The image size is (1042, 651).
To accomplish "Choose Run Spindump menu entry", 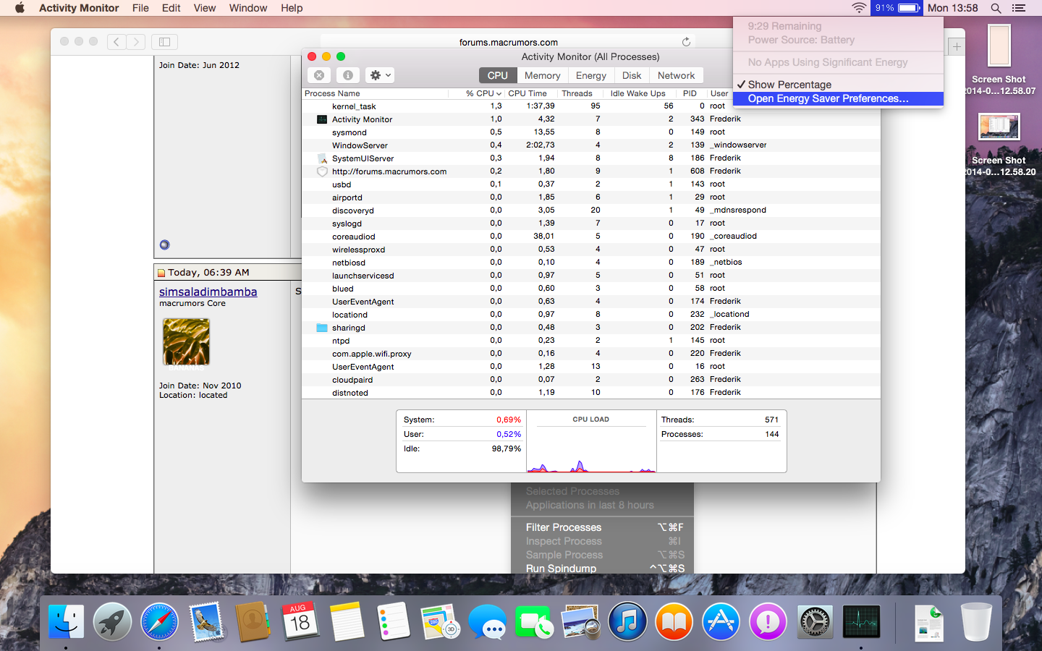I will click(602, 569).
